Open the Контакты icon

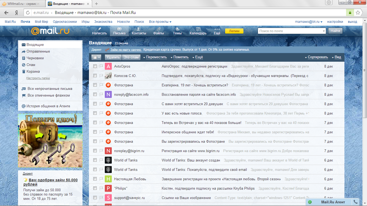(x=139, y=29)
